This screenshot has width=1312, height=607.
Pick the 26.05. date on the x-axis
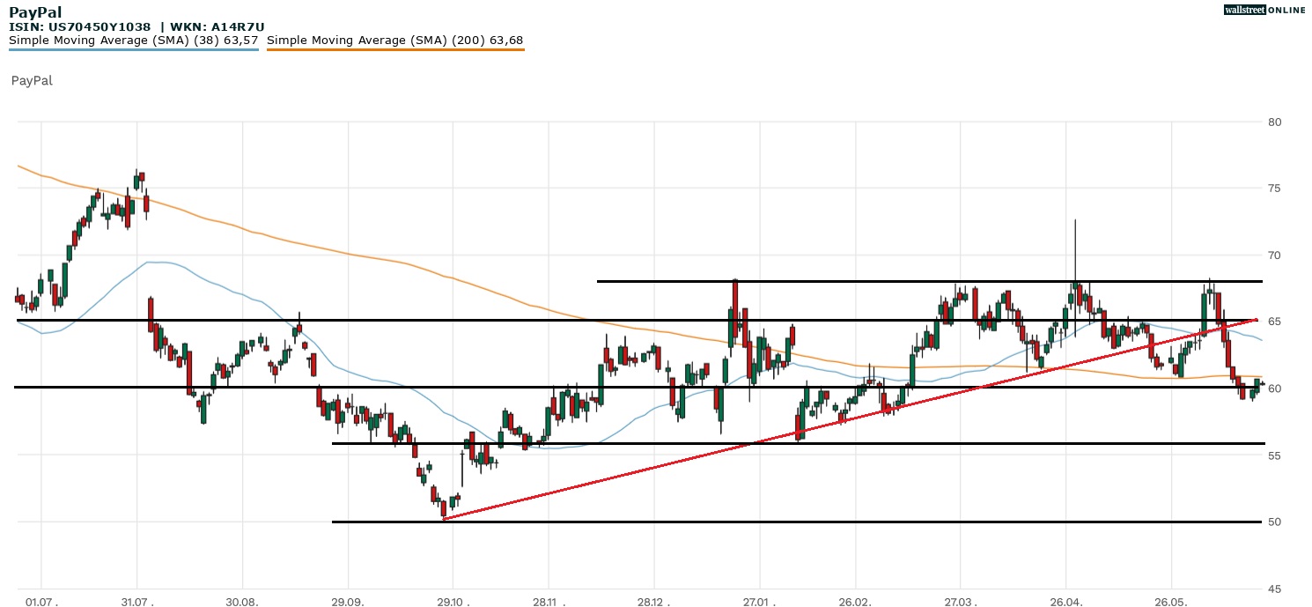pos(1170,602)
